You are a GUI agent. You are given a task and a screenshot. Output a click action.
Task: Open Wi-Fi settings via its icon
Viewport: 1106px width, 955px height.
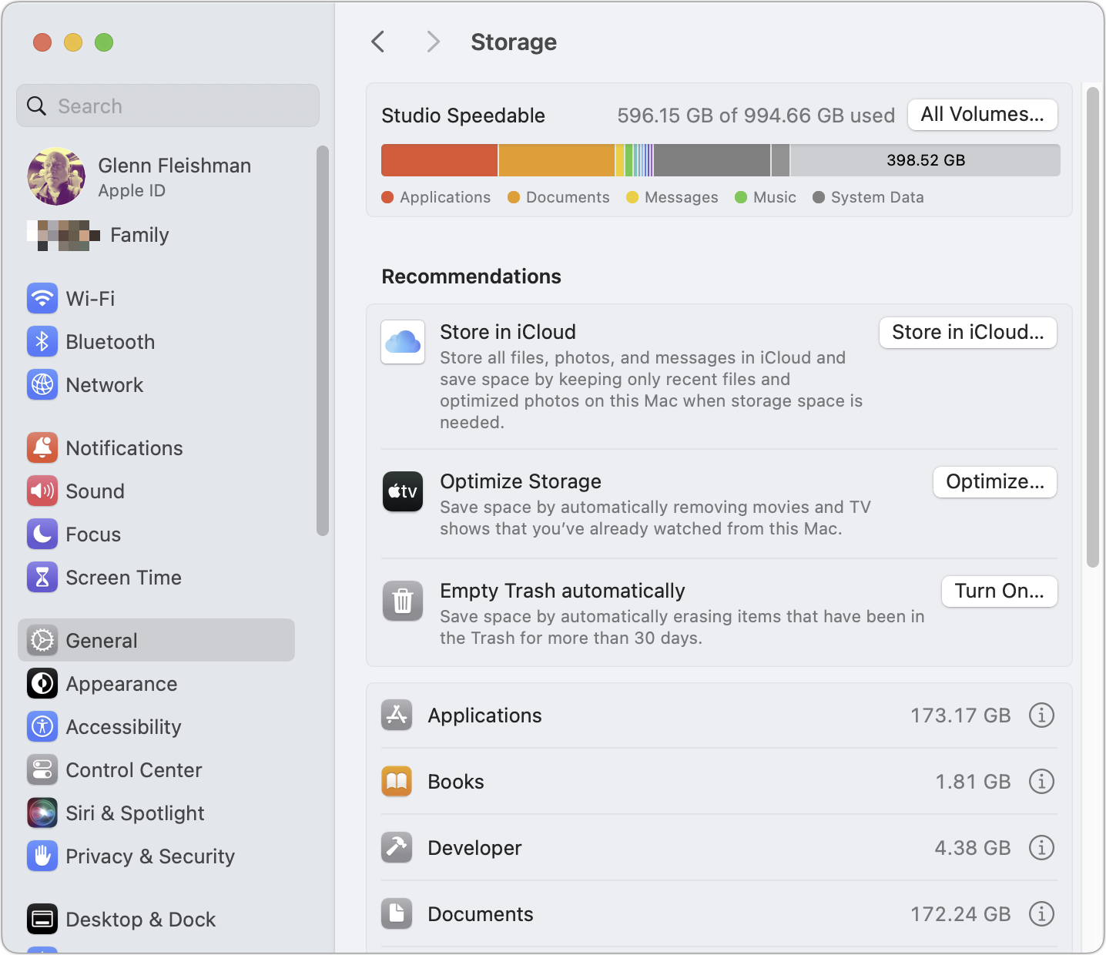click(42, 299)
